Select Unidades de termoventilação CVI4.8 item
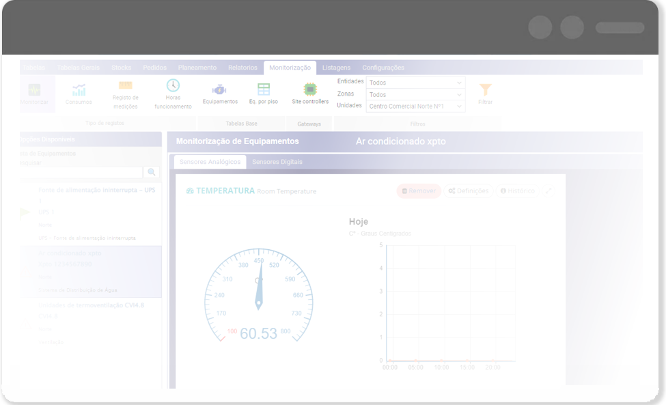 [91, 305]
